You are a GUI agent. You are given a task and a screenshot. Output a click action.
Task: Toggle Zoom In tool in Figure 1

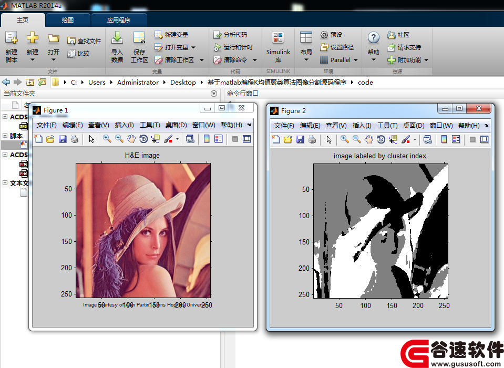(x=107, y=139)
